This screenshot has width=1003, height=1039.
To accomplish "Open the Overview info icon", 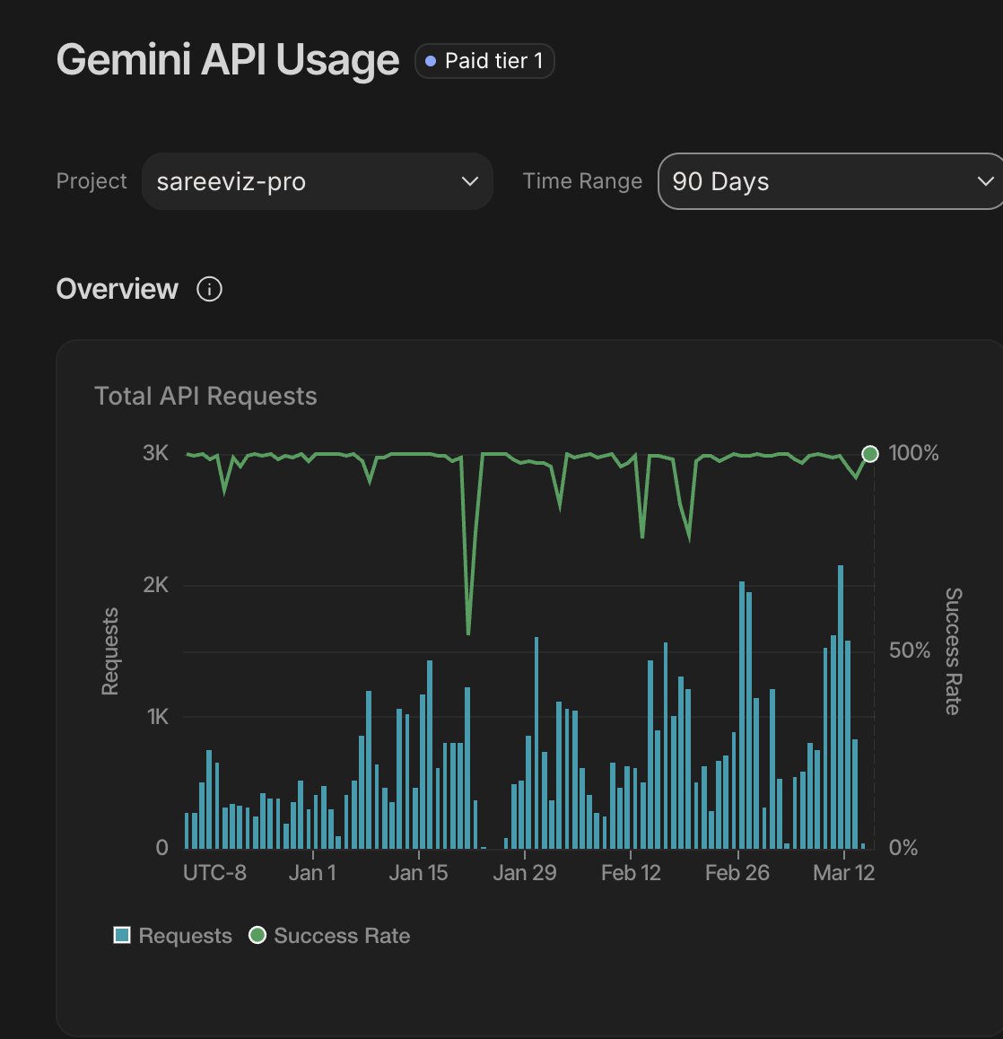I will click(209, 290).
